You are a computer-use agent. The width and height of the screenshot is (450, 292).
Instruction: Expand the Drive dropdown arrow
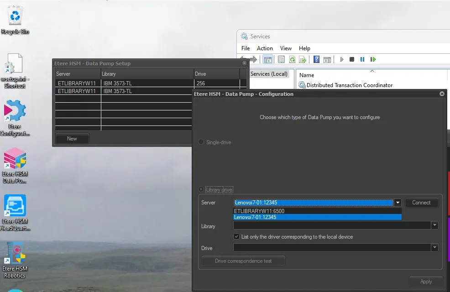tap(435, 247)
